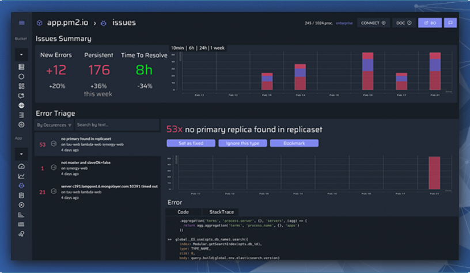Click the linked circles icon at sidebar bottom
470x273 pixels.
point(21,234)
